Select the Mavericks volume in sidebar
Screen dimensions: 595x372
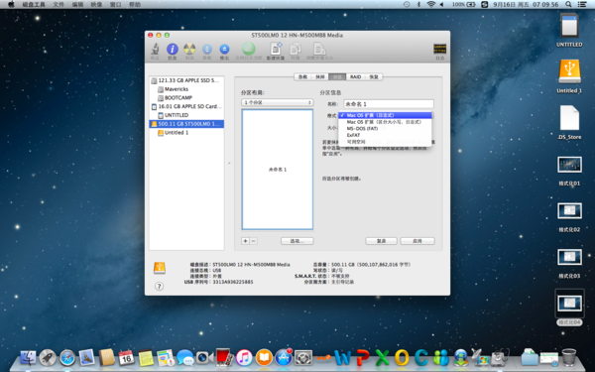point(186,89)
